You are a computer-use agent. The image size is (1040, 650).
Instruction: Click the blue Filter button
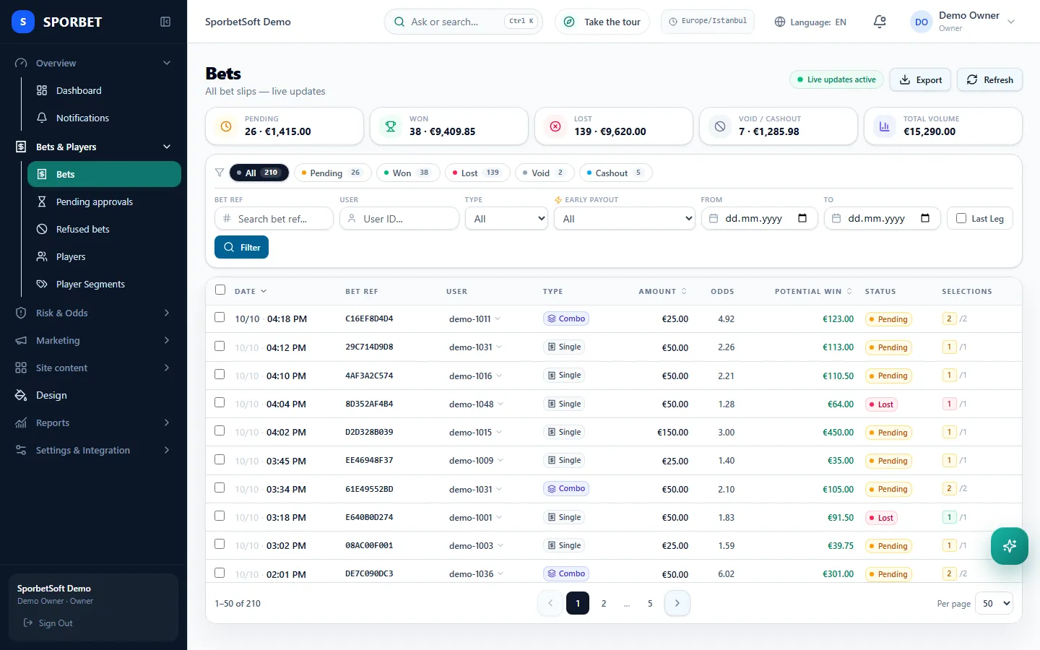(x=242, y=247)
